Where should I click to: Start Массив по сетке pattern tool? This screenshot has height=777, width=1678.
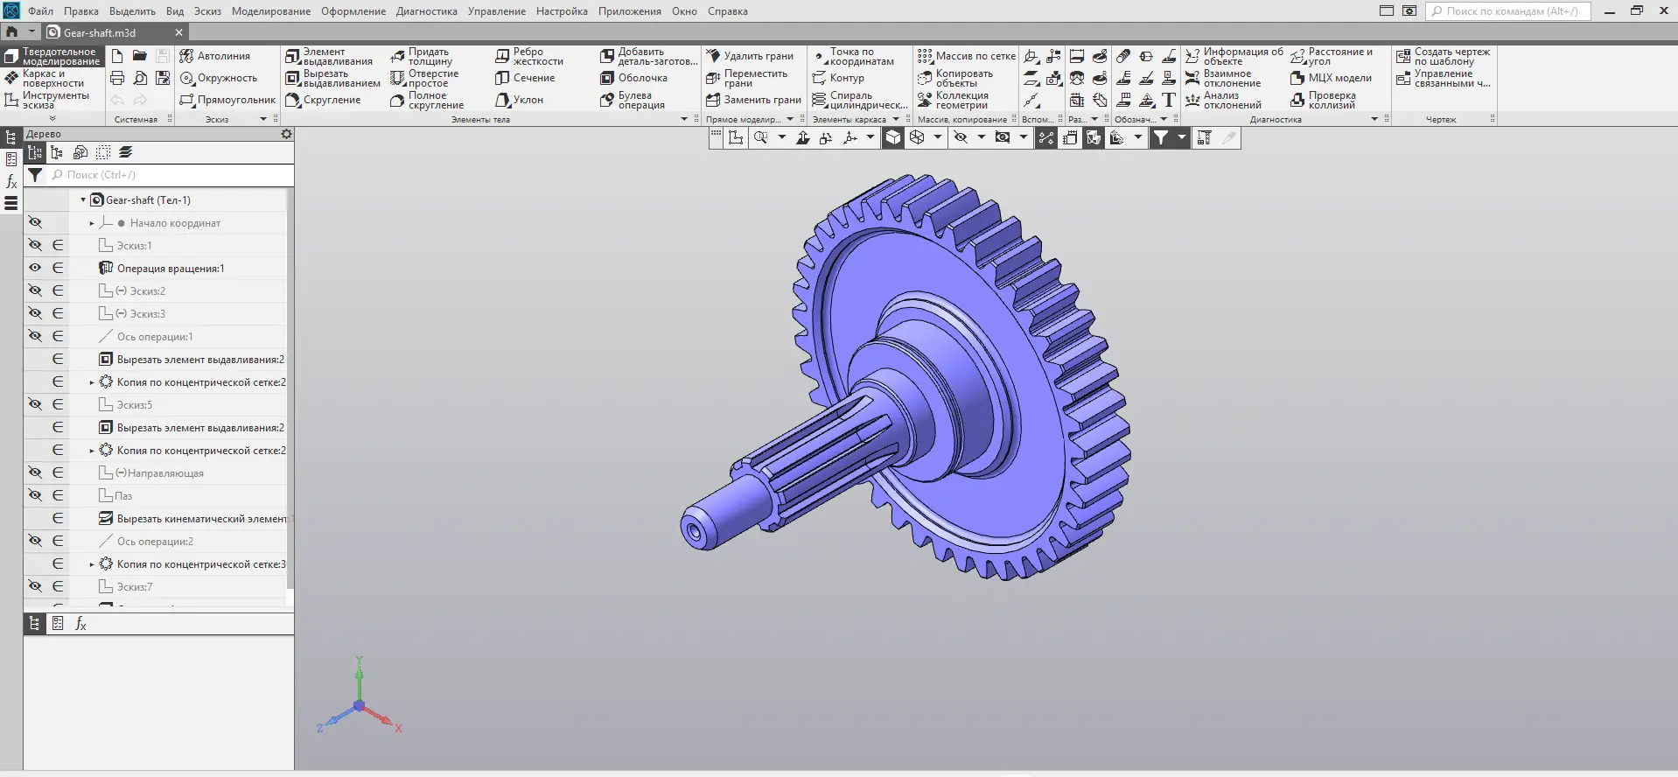(x=967, y=56)
